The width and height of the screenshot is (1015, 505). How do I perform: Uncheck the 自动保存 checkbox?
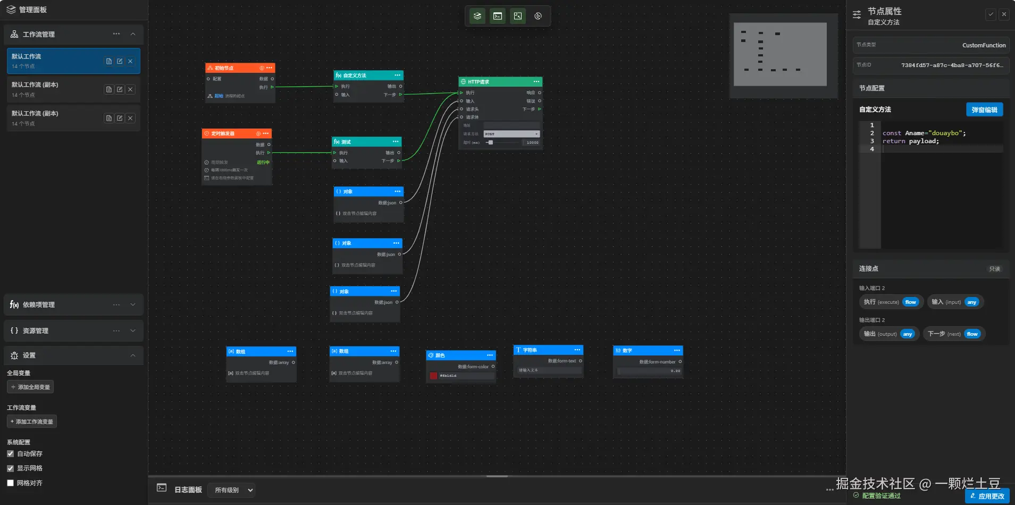[10, 454]
